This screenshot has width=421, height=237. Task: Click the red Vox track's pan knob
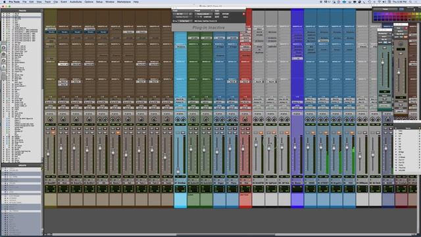tap(245, 119)
